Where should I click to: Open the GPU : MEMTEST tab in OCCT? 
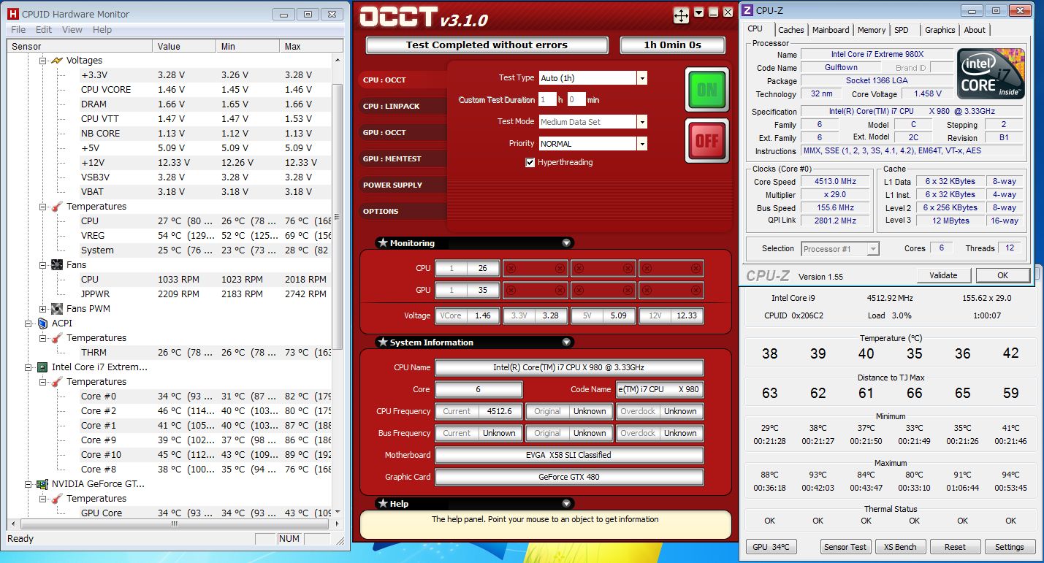(402, 159)
